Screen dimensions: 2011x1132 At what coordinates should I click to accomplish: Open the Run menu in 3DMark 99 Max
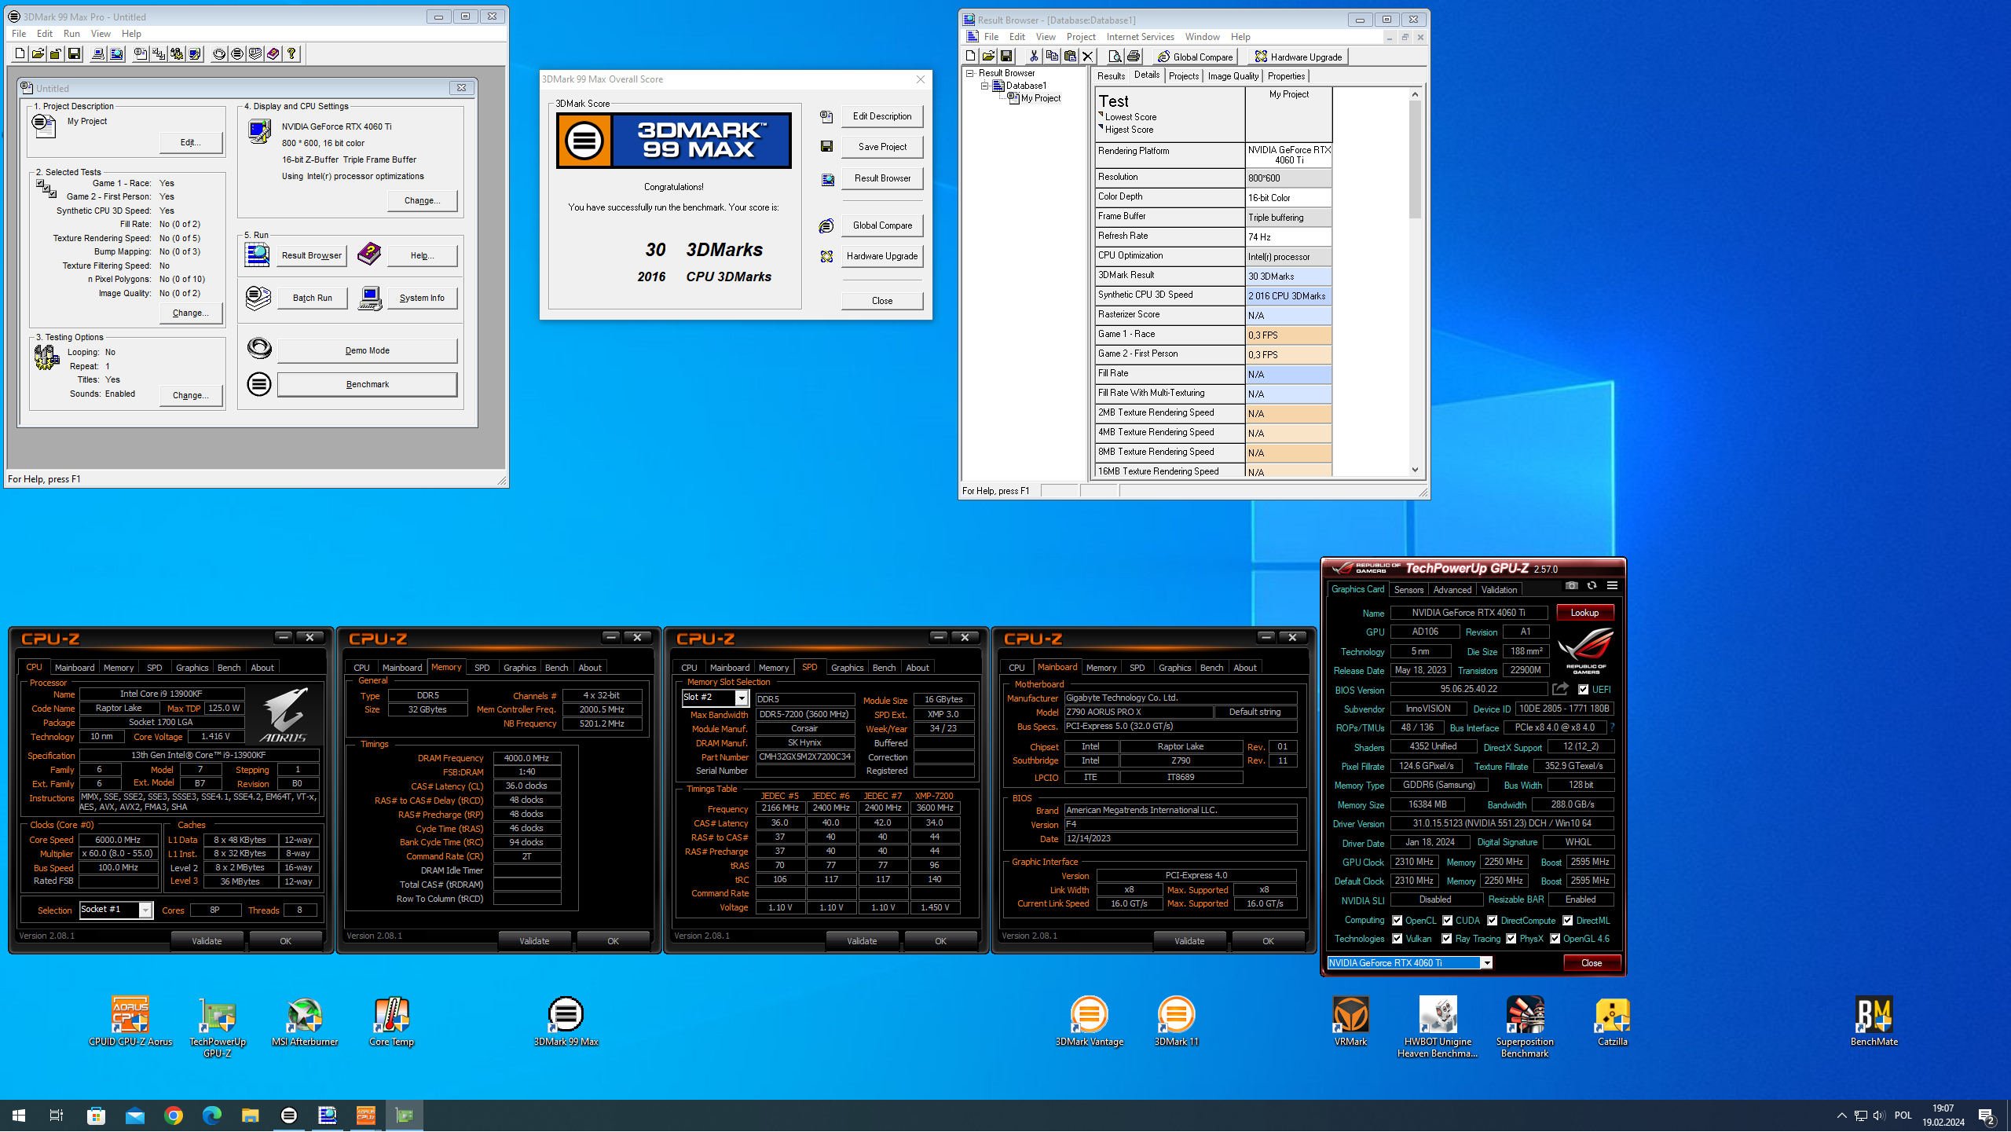point(71,34)
